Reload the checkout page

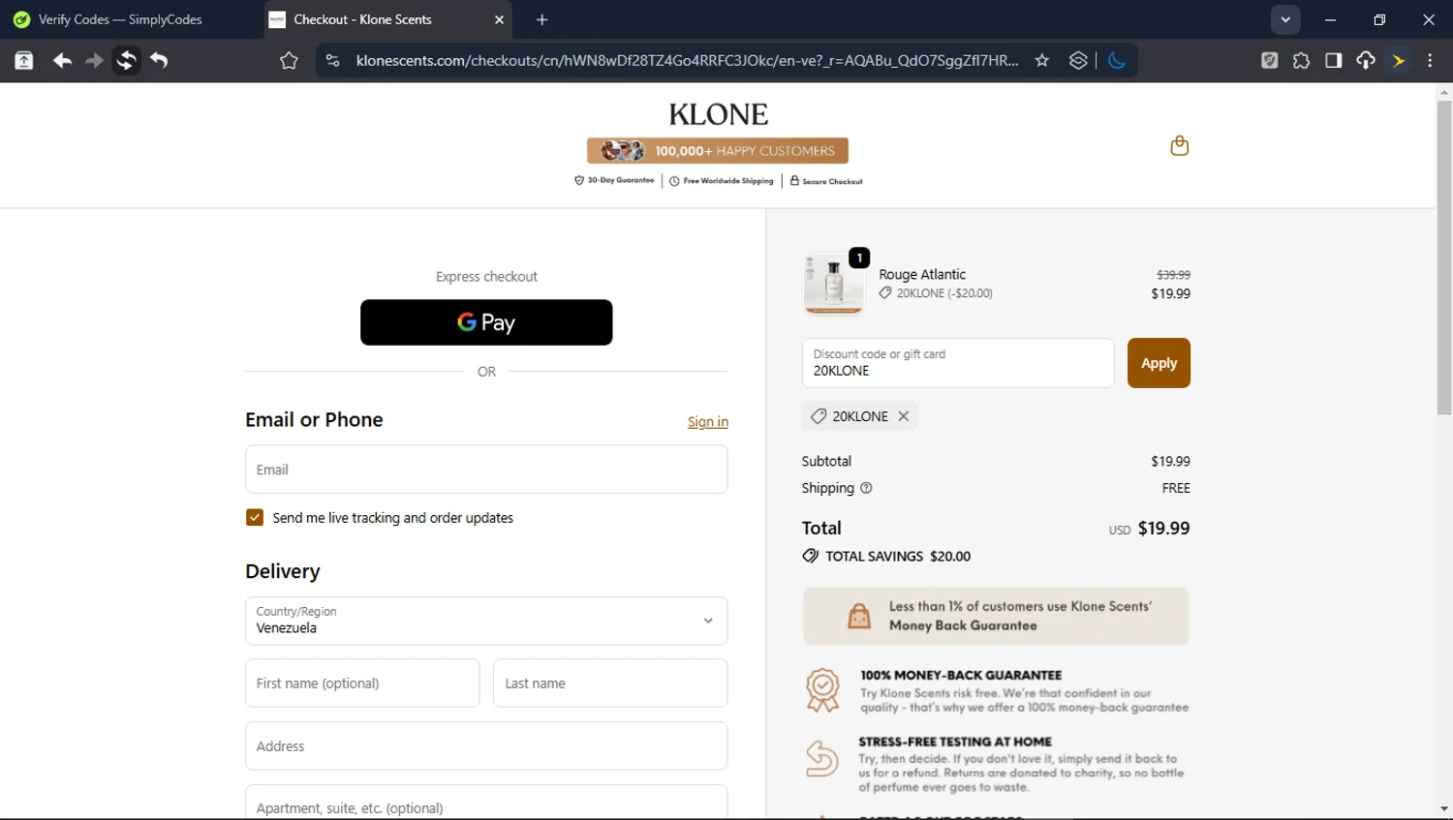click(x=126, y=60)
